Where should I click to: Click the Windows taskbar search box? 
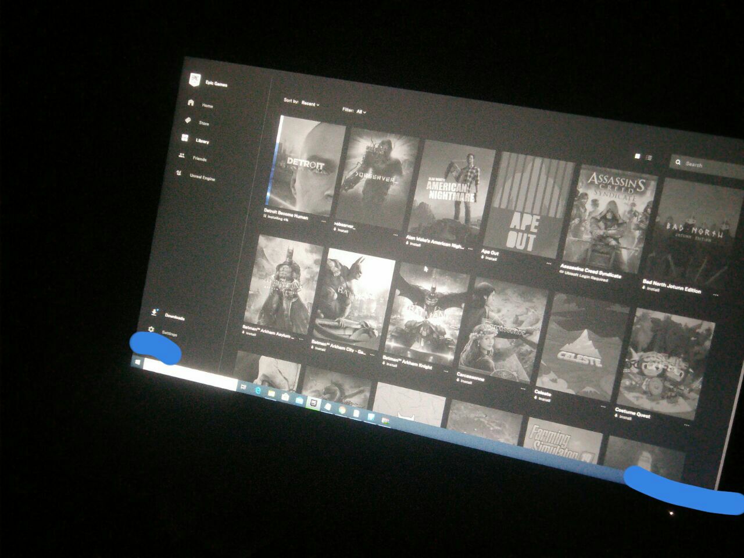pos(190,374)
